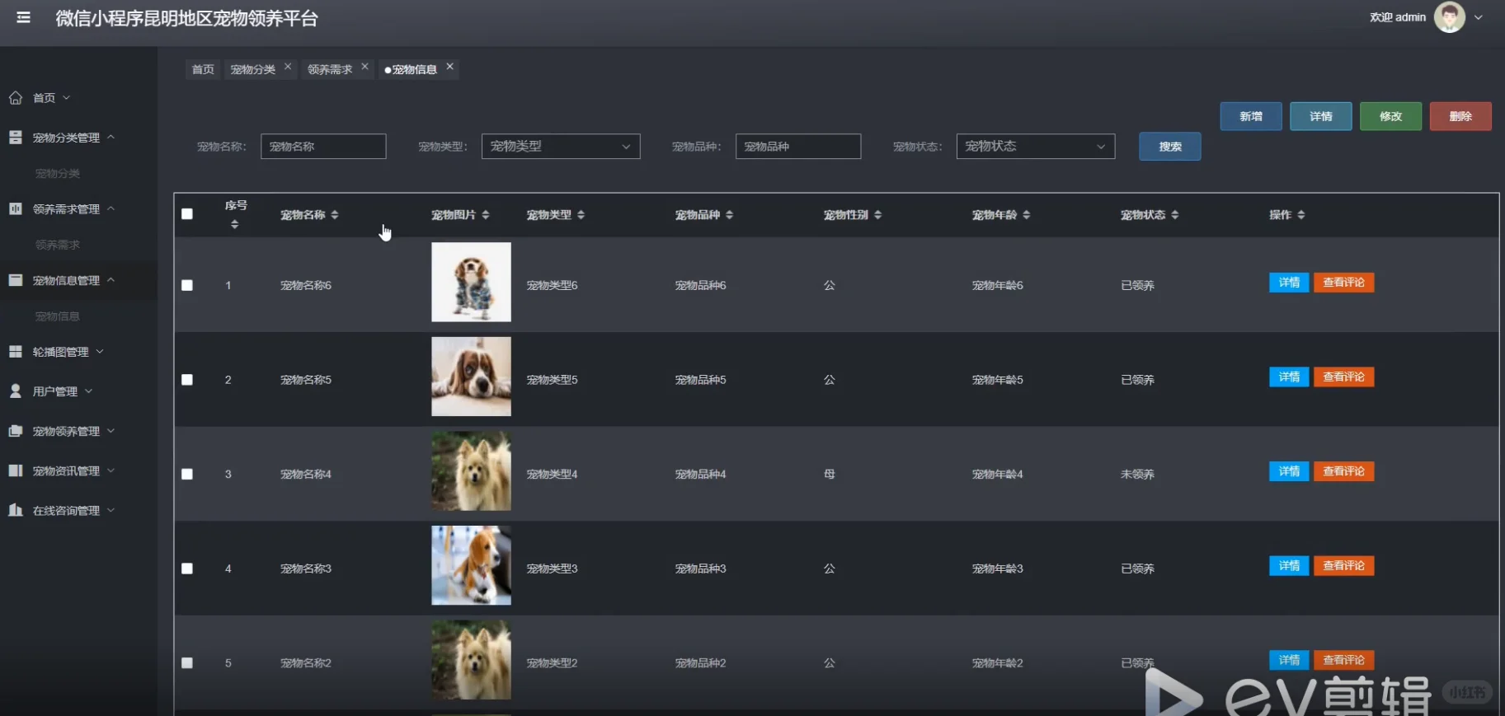
Task: Click 查看评论 for 宠物名称5 row
Action: pos(1343,377)
